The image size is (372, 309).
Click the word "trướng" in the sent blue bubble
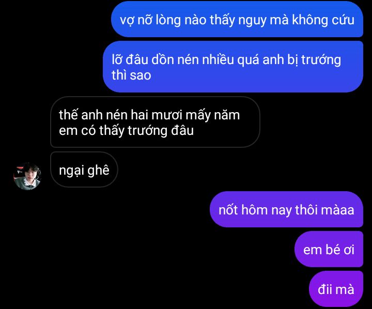pos(321,60)
